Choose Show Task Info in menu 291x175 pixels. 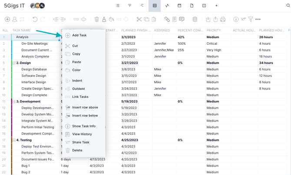click(x=83, y=126)
